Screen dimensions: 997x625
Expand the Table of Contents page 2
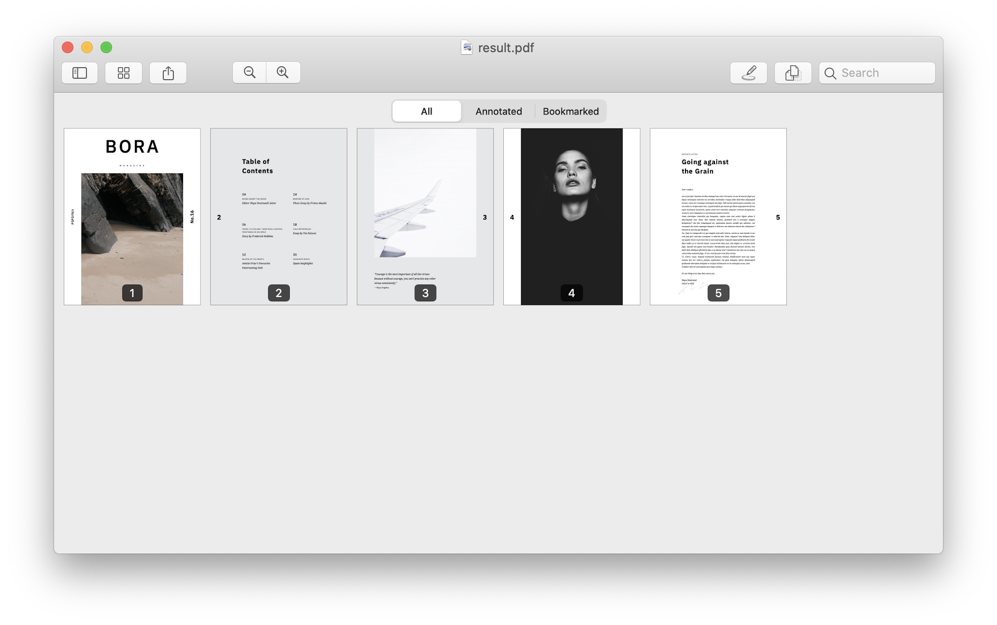(x=279, y=216)
